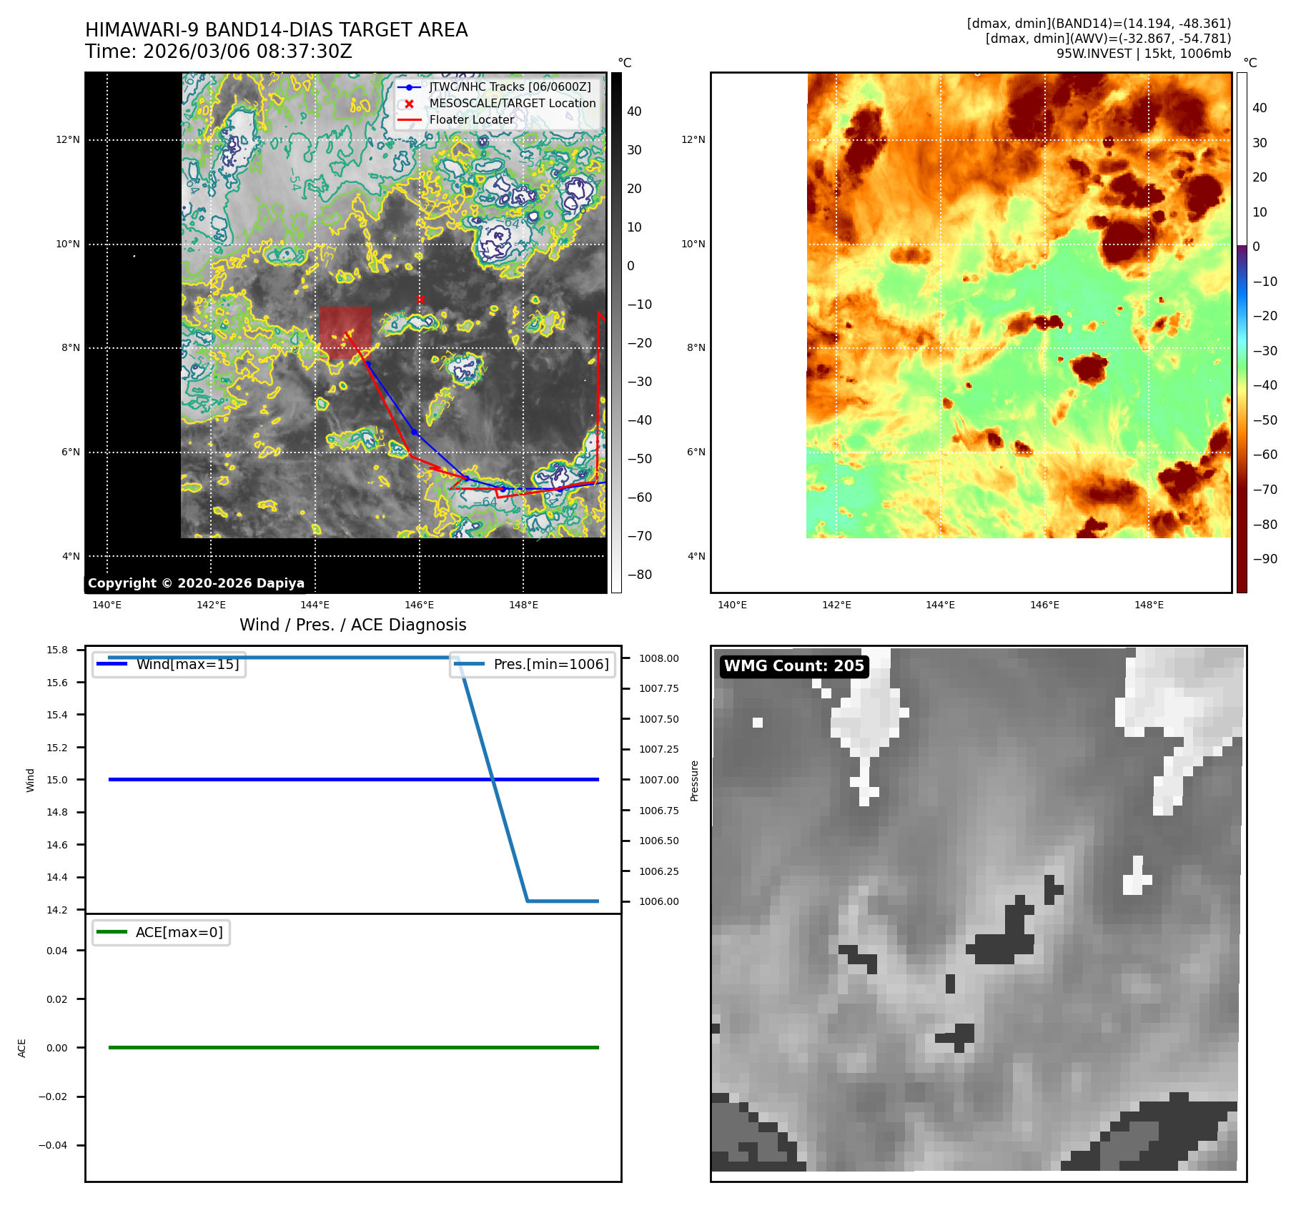This screenshot has height=1208, width=1296.
Task: Select the MESOSCALE/TARGET Location legend label
Action: [512, 104]
